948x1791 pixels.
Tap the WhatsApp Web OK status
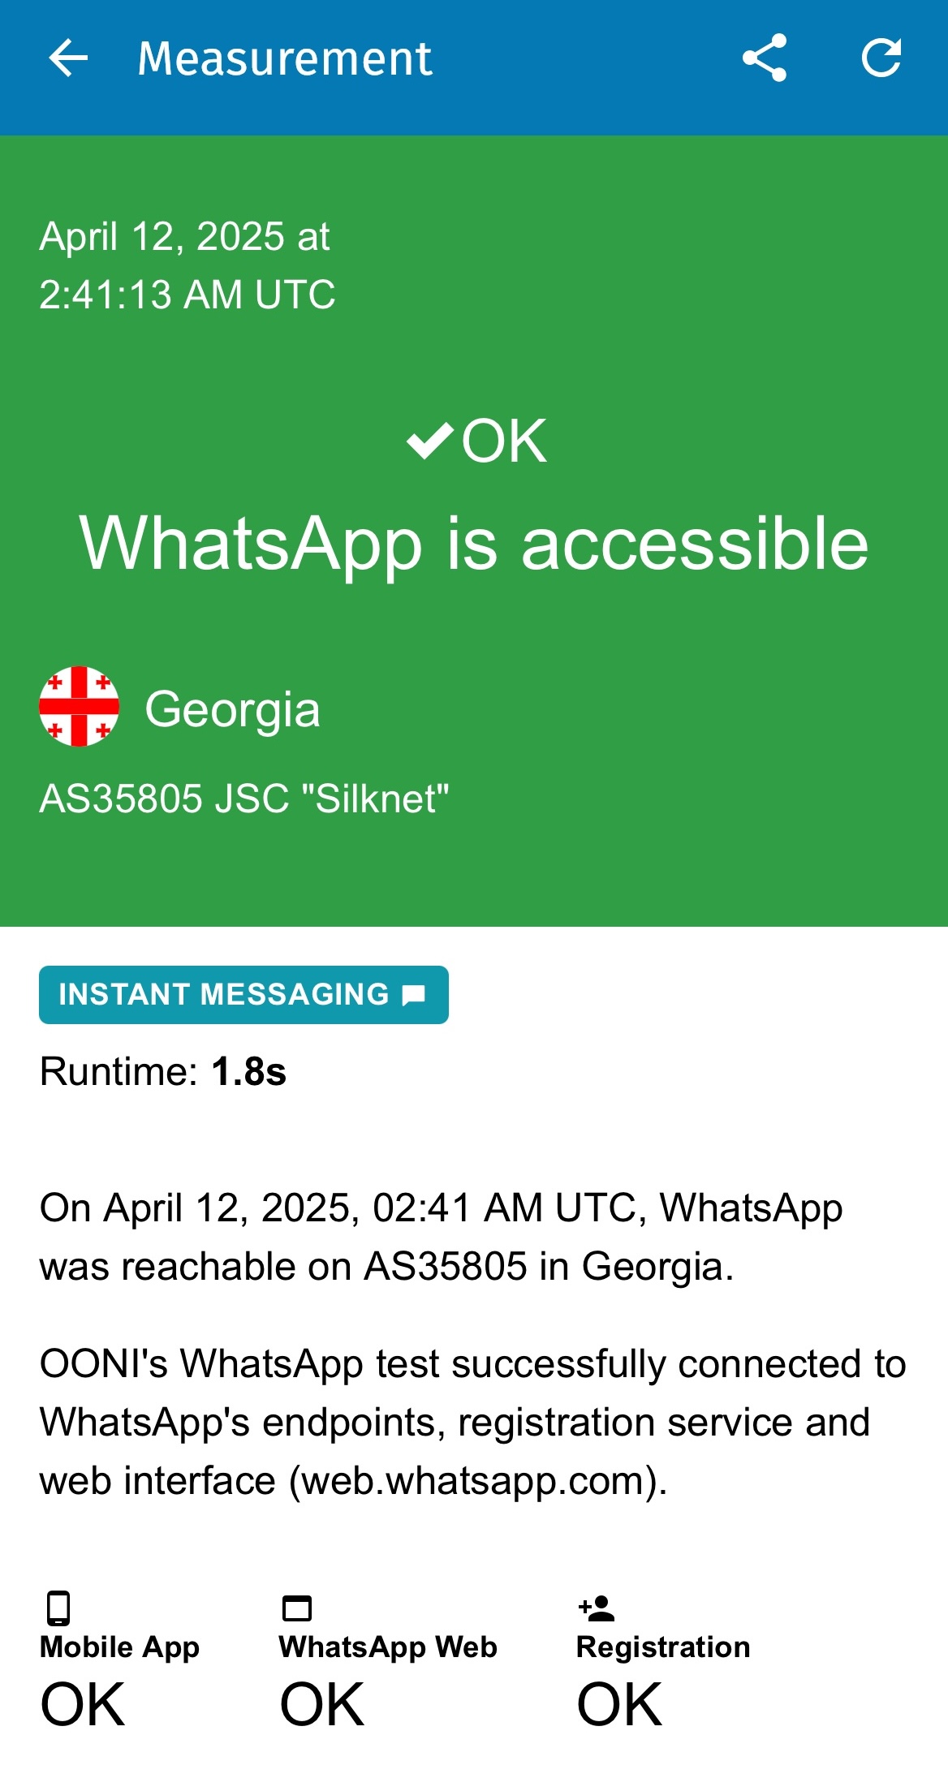click(x=322, y=1705)
